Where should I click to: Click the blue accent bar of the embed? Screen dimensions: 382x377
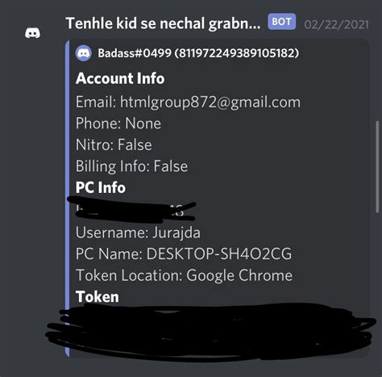pyautogui.click(x=68, y=198)
